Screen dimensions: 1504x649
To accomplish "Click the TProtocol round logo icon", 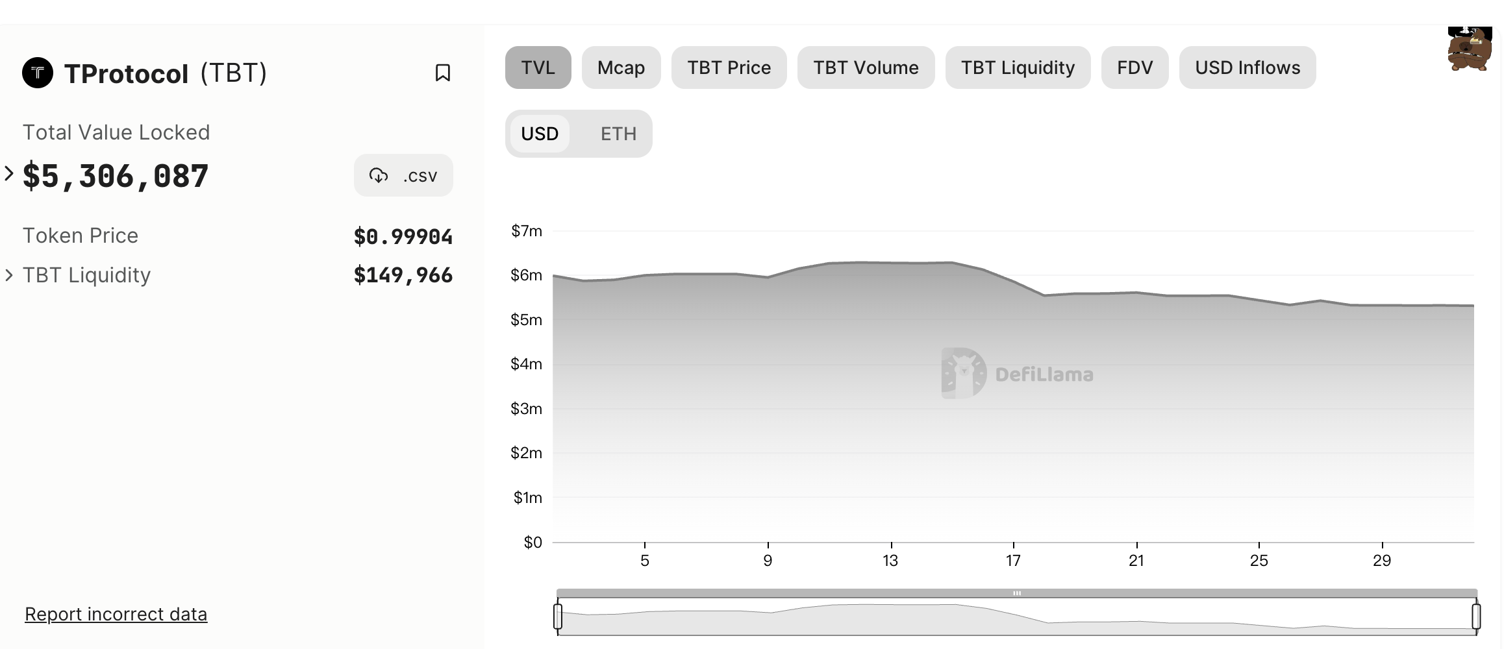I will [x=38, y=73].
